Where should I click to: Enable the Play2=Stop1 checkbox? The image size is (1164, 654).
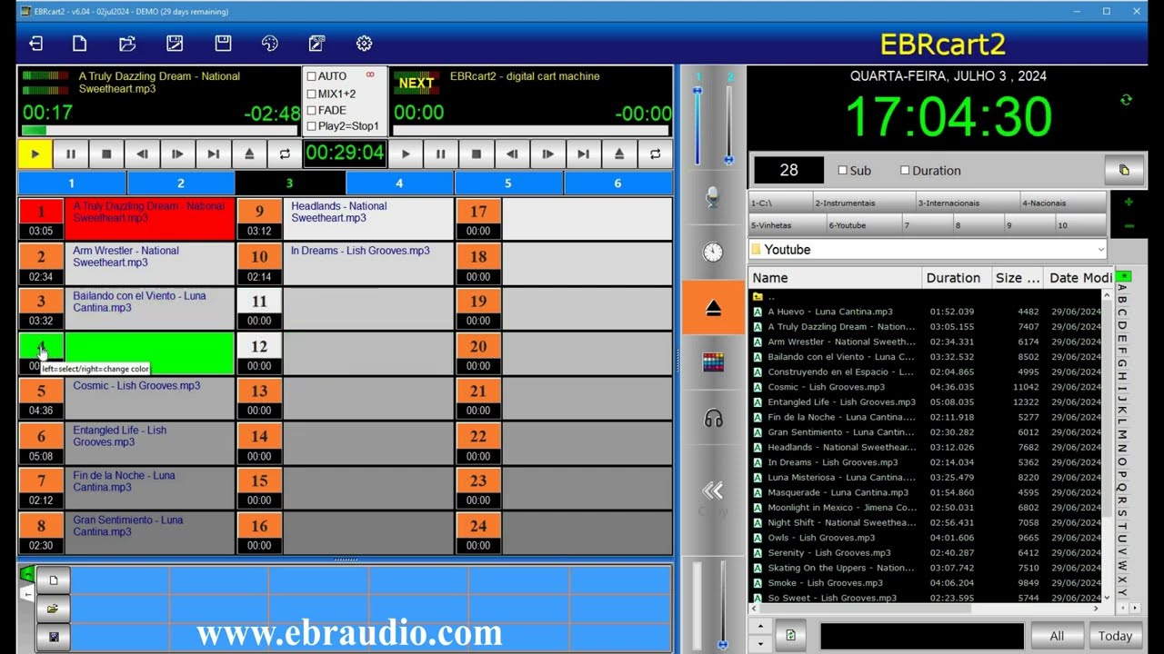(x=312, y=126)
